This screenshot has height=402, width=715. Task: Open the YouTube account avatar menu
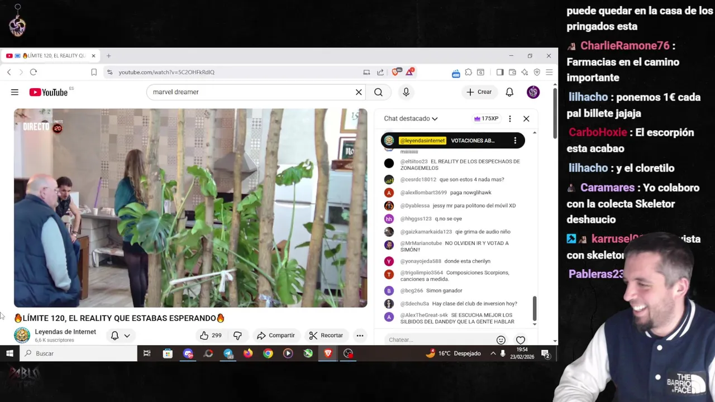(533, 92)
